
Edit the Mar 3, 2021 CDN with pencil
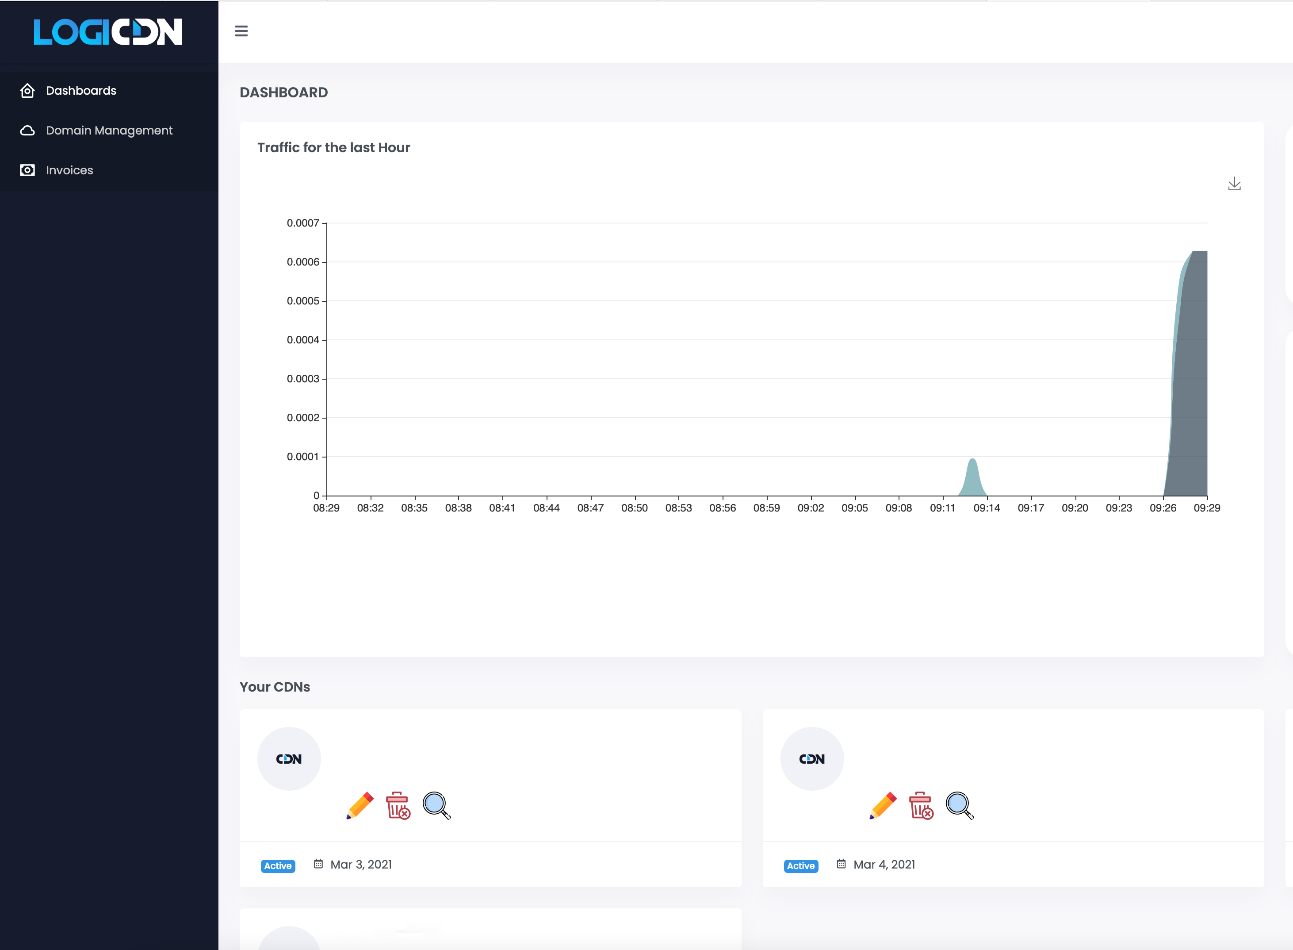[360, 805]
